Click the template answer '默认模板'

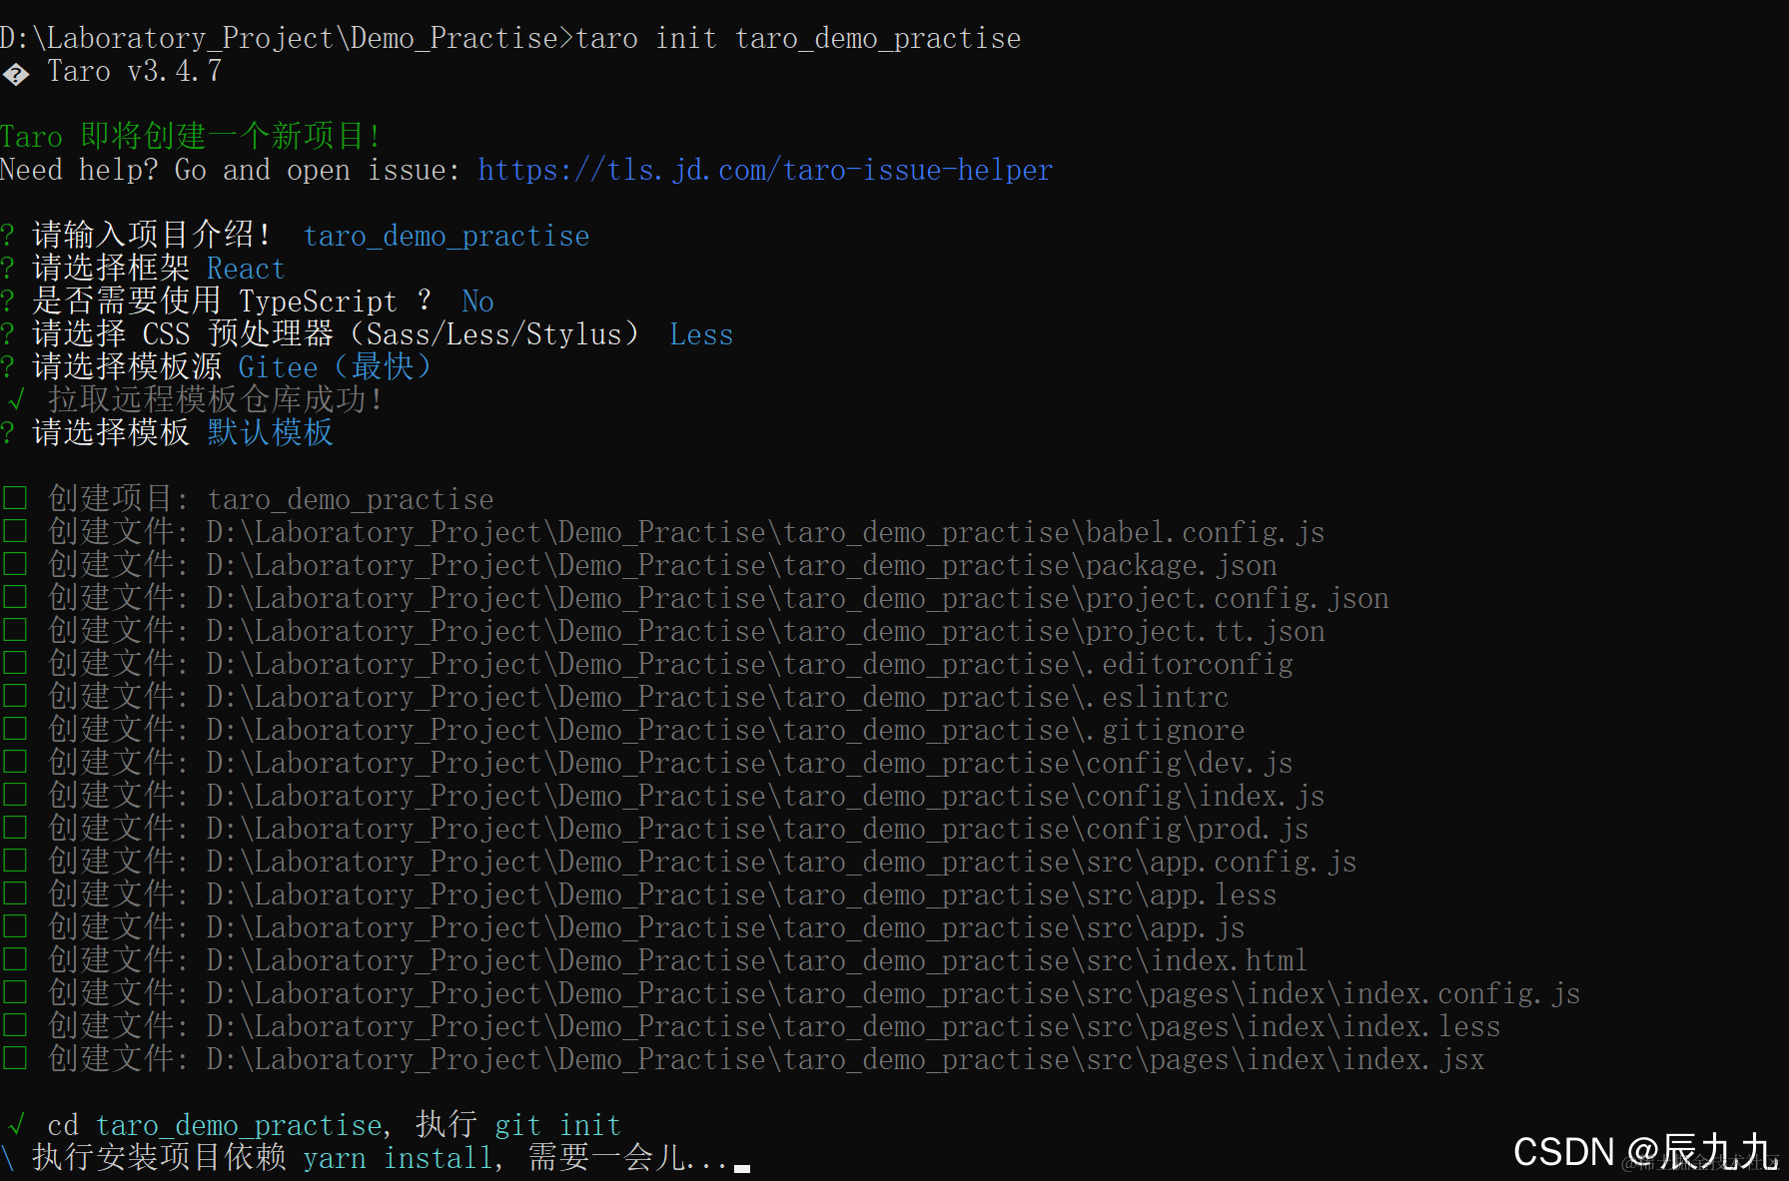coord(271,433)
